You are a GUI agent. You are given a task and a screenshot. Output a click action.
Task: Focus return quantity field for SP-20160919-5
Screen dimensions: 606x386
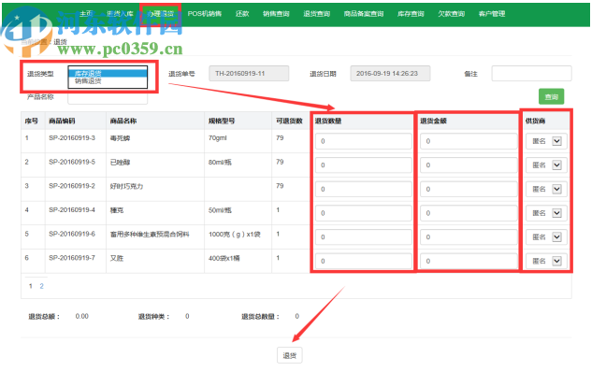coord(363,165)
